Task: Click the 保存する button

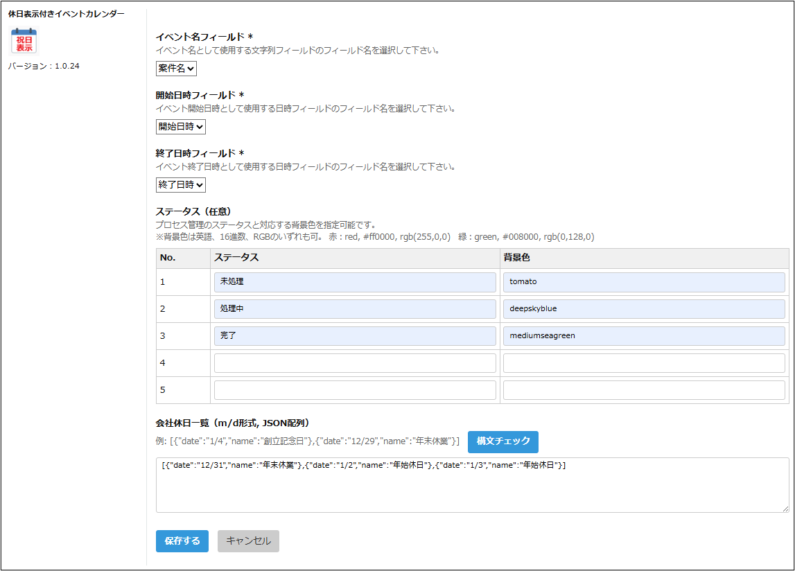Action: point(182,541)
